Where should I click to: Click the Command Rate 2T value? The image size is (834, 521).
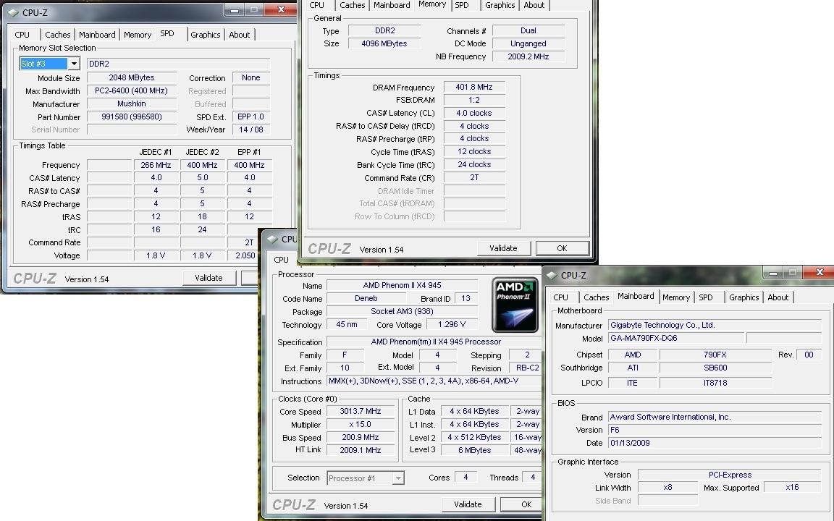(474, 177)
